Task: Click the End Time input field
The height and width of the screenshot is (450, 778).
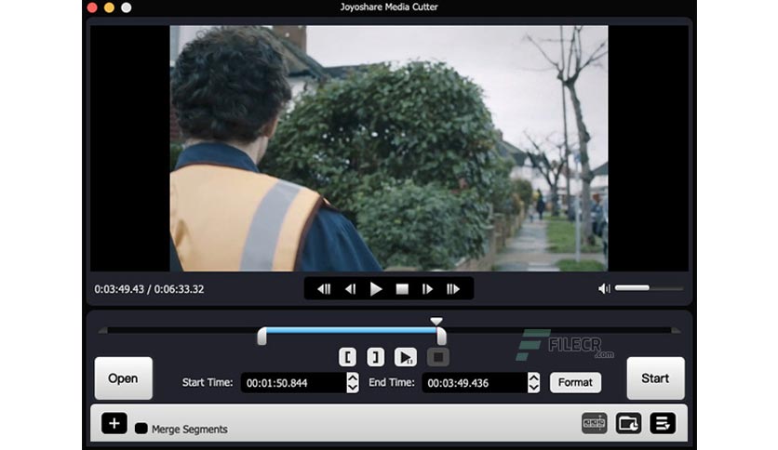Action: (x=475, y=383)
